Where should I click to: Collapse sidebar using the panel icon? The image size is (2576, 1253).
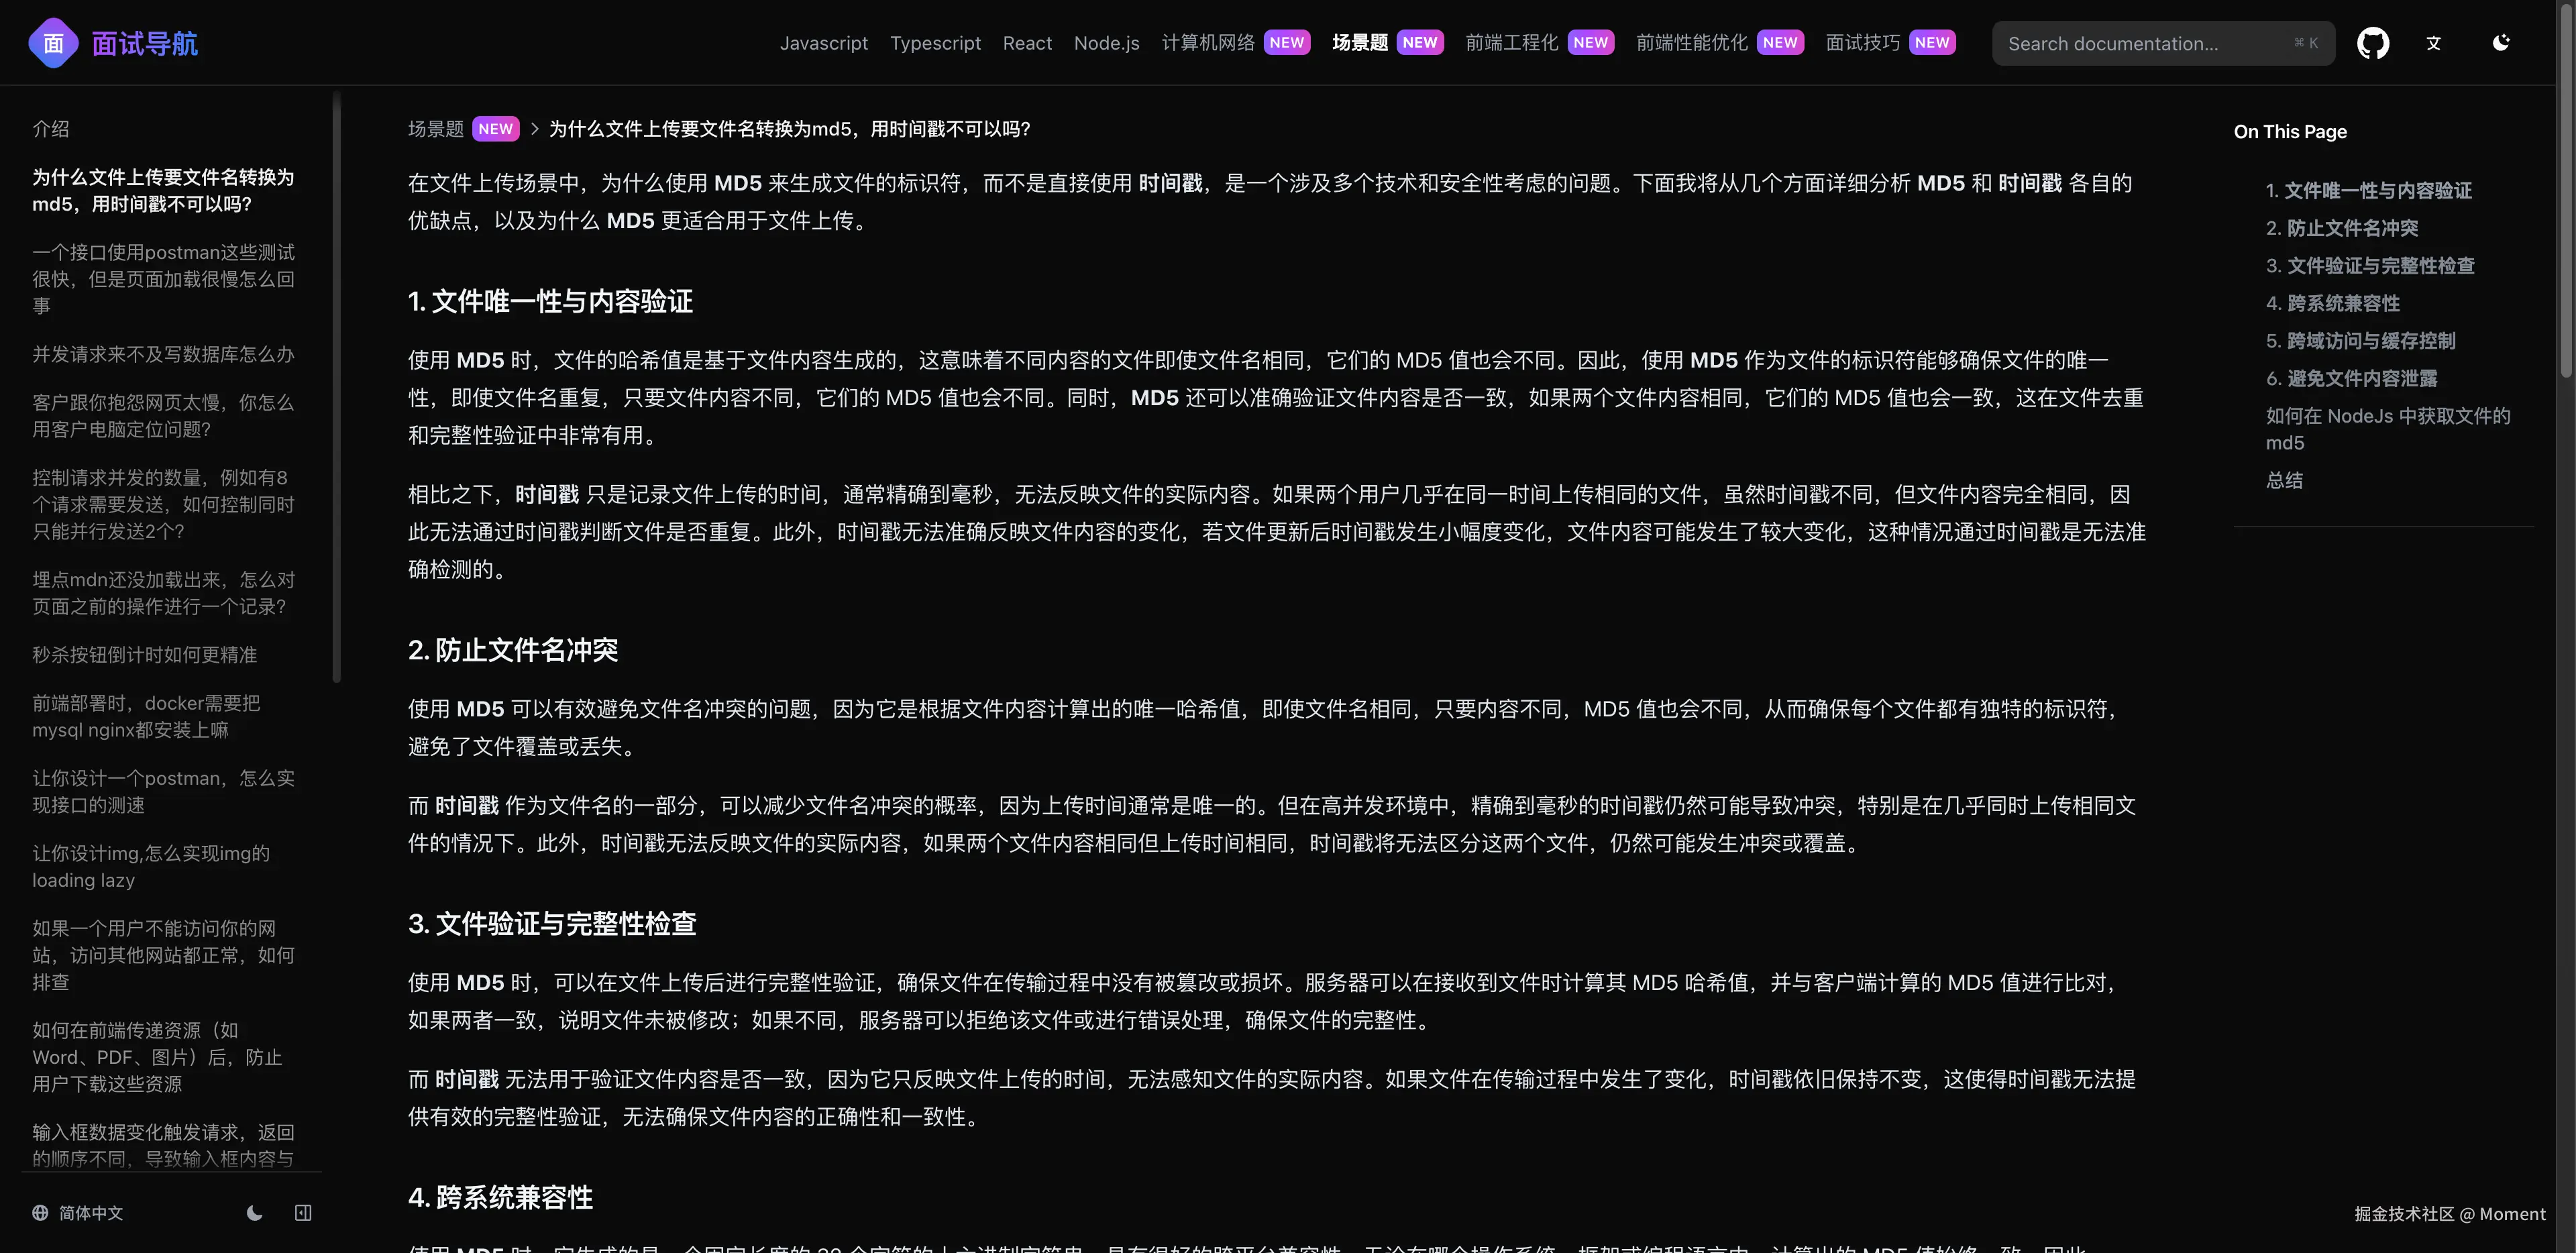[303, 1213]
